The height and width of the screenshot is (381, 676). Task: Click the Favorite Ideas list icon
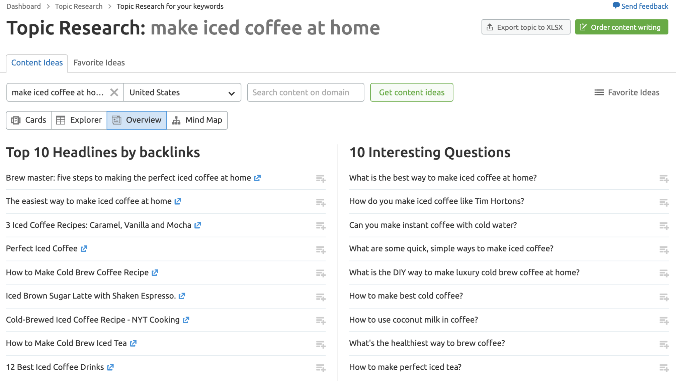[599, 92]
